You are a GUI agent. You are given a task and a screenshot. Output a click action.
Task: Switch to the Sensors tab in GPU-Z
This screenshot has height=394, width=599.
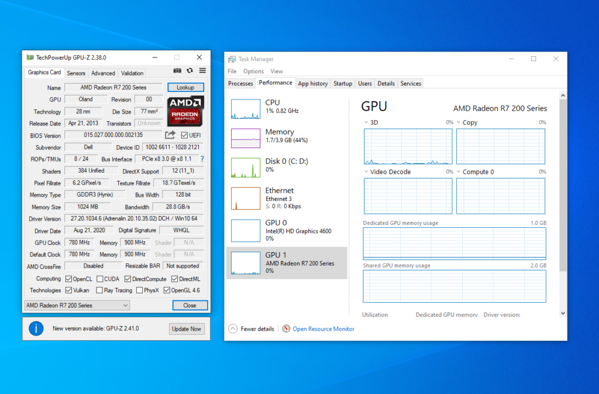click(x=75, y=73)
